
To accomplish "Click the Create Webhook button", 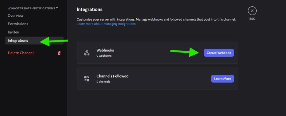I will pyautogui.click(x=219, y=53).
